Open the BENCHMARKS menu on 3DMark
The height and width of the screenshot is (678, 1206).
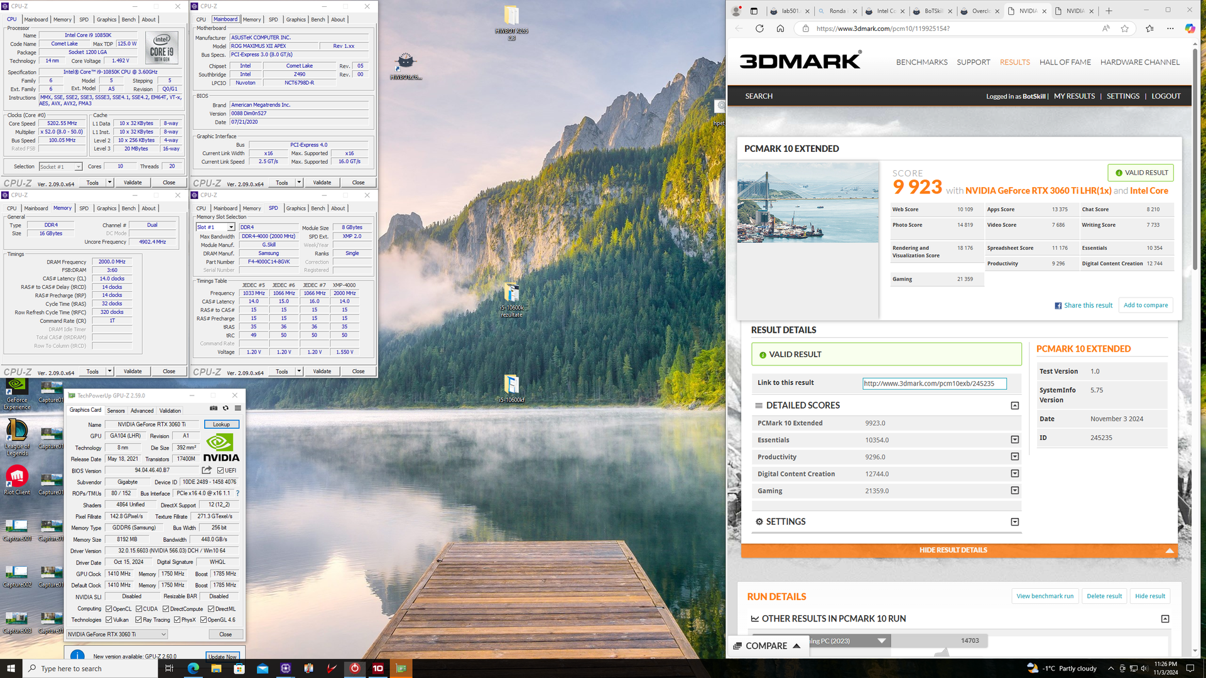click(x=921, y=62)
